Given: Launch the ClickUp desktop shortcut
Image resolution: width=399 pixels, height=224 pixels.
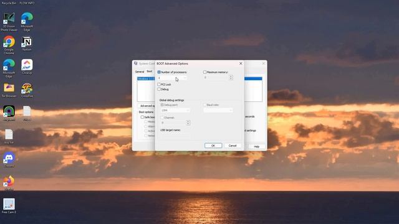Looking at the screenshot, I should pos(27,67).
